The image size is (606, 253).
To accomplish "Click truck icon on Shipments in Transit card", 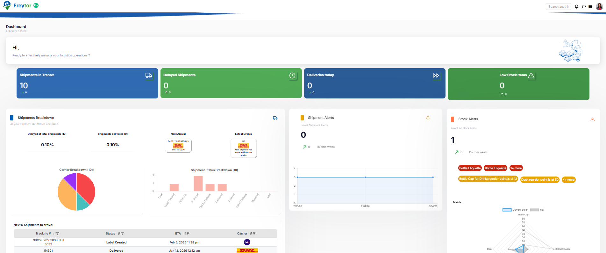I will point(149,76).
